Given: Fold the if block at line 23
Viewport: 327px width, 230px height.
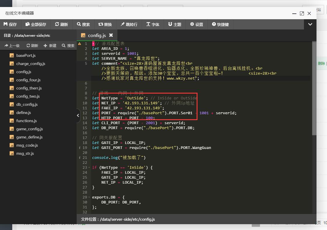Looking at the screenshot, I should 89,168.
